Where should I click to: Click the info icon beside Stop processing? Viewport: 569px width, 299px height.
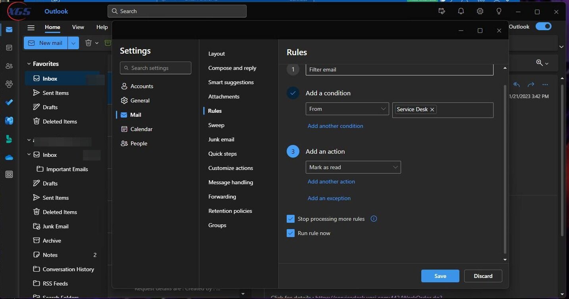click(373, 219)
